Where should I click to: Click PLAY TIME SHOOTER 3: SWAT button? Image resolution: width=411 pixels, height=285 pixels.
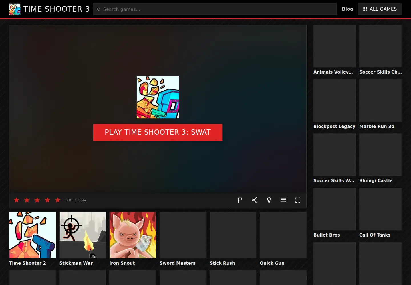158,132
